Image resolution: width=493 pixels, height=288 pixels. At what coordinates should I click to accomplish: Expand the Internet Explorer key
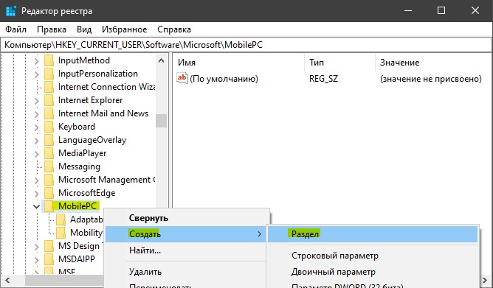click(36, 101)
